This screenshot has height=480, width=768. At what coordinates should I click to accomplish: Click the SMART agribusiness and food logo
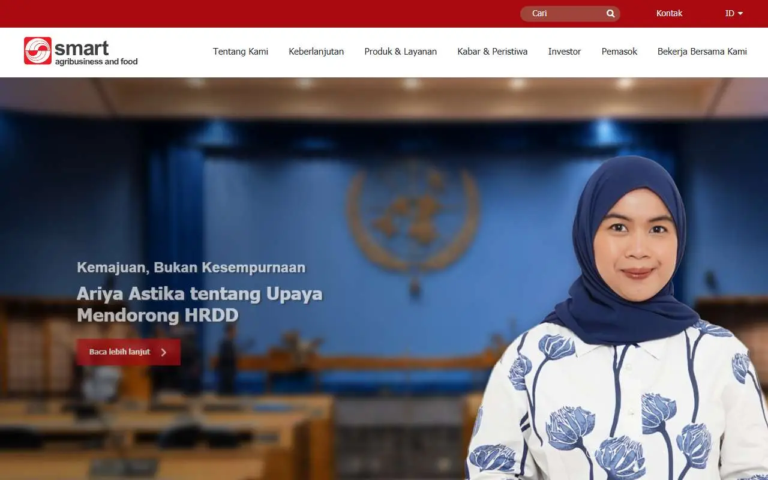pyautogui.click(x=81, y=51)
